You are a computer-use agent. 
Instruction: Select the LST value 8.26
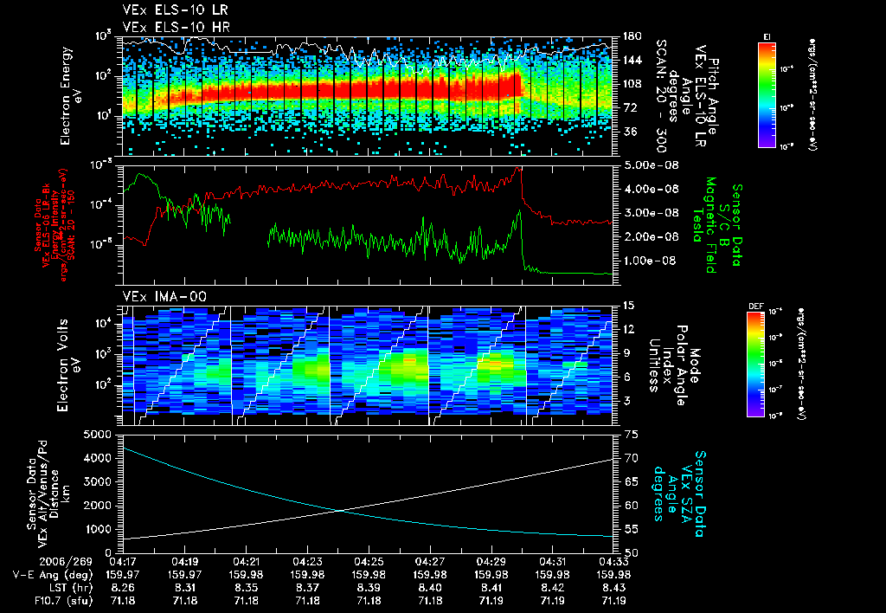click(x=123, y=588)
